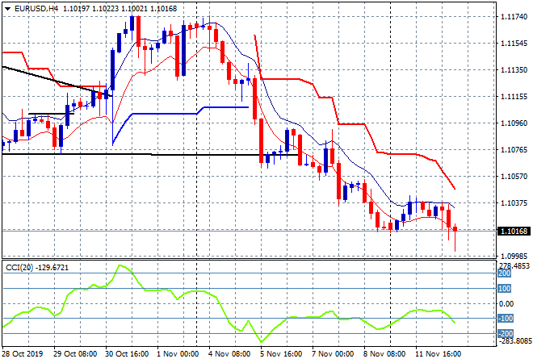
Task: Click the 5 Nov 16:00 time label
Action: [x=281, y=354]
